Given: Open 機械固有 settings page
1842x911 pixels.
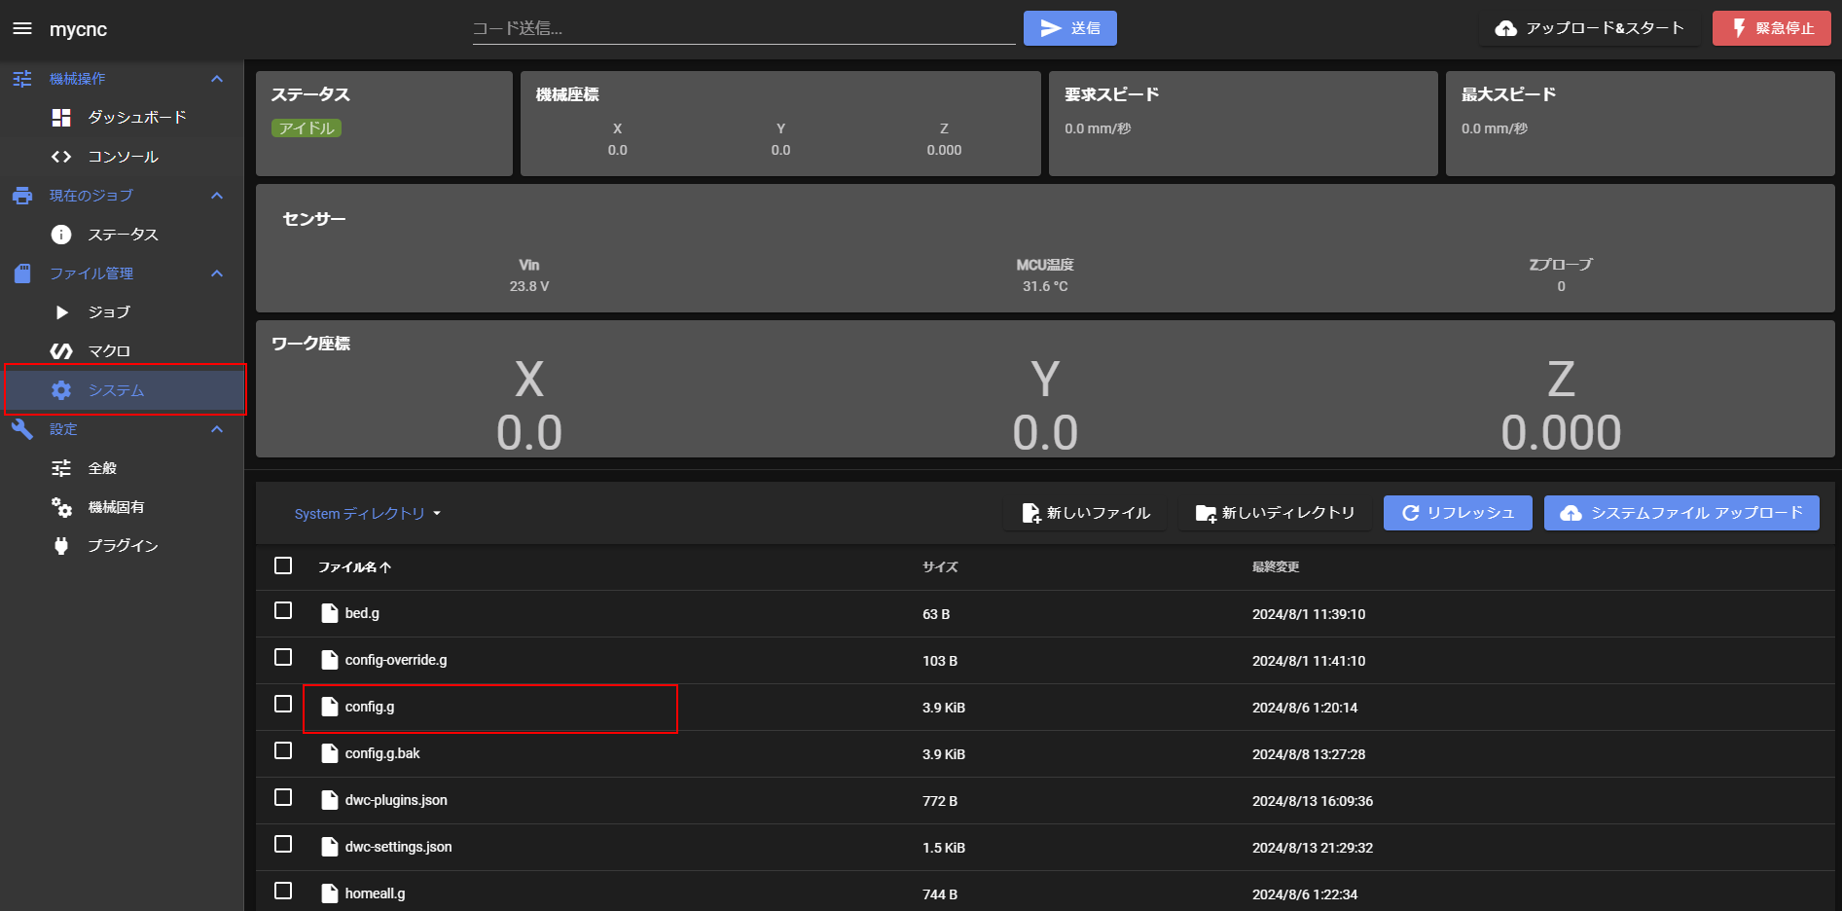Looking at the screenshot, I should point(122,507).
